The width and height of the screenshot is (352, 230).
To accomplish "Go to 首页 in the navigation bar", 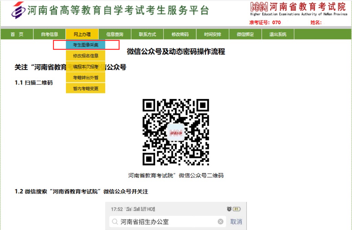I will (x=17, y=34).
